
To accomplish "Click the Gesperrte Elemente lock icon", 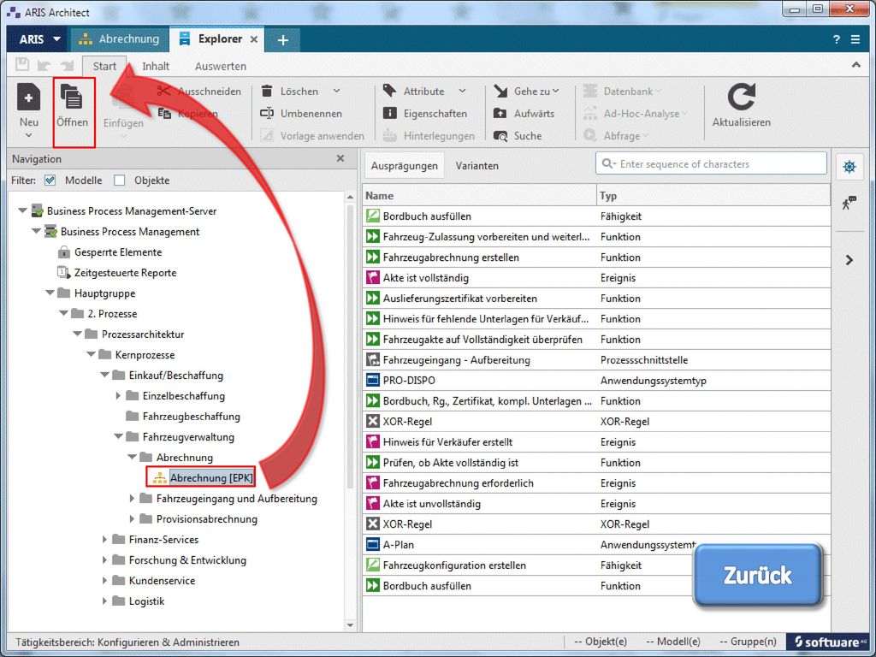I will pos(64,252).
